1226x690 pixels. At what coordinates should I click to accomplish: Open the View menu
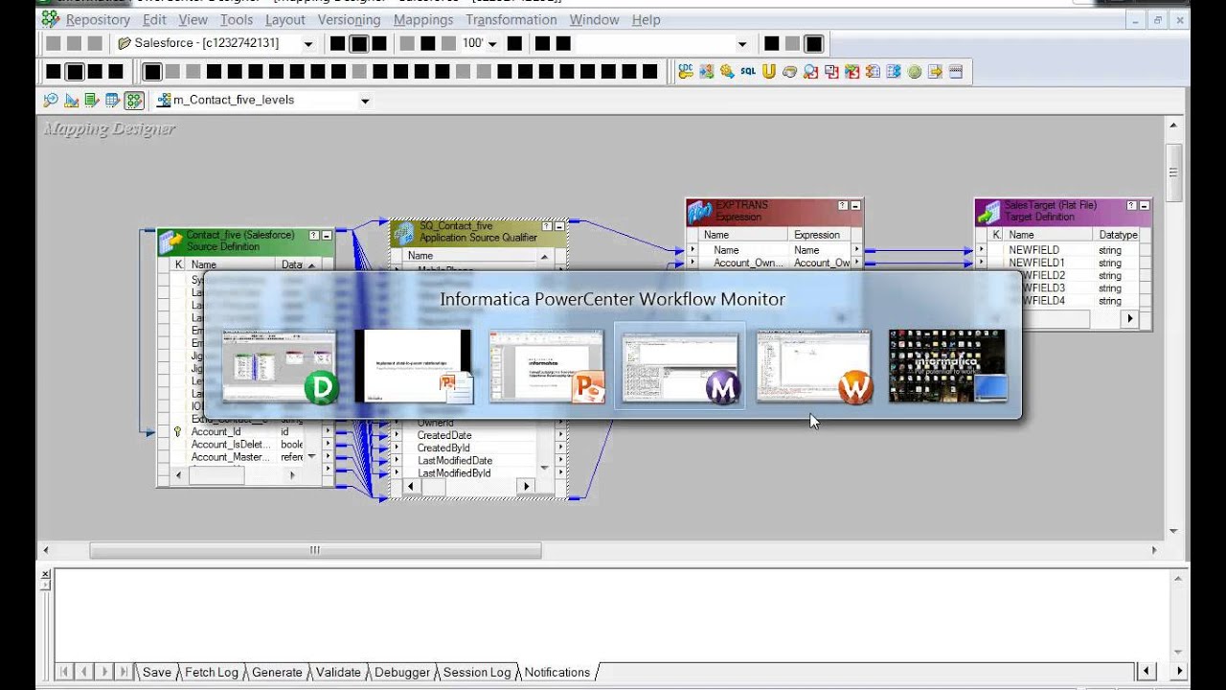193,19
